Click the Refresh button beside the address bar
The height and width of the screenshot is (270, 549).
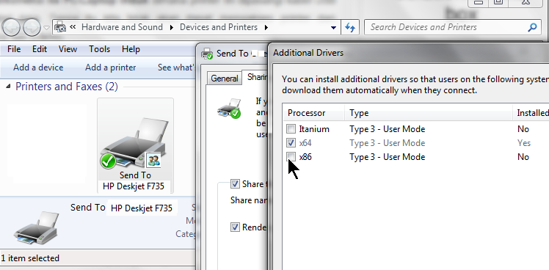[350, 27]
